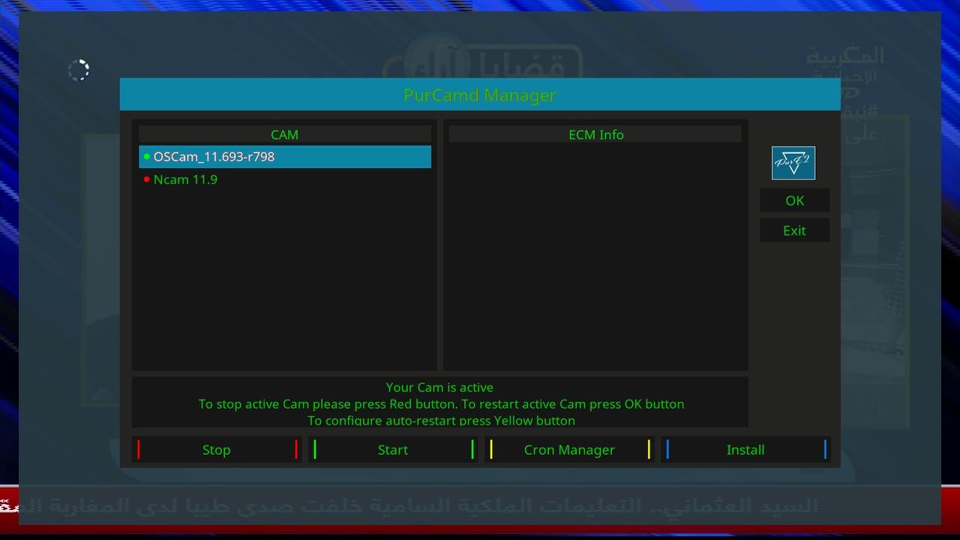Image resolution: width=960 pixels, height=540 pixels.
Task: Click the spinning loading indicator icon
Action: (x=78, y=70)
